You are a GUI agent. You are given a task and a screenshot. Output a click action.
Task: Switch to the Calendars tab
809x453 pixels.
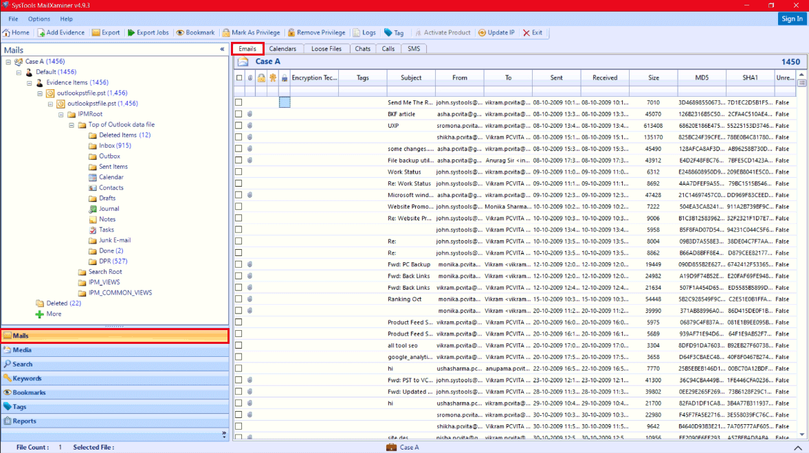pyautogui.click(x=283, y=48)
